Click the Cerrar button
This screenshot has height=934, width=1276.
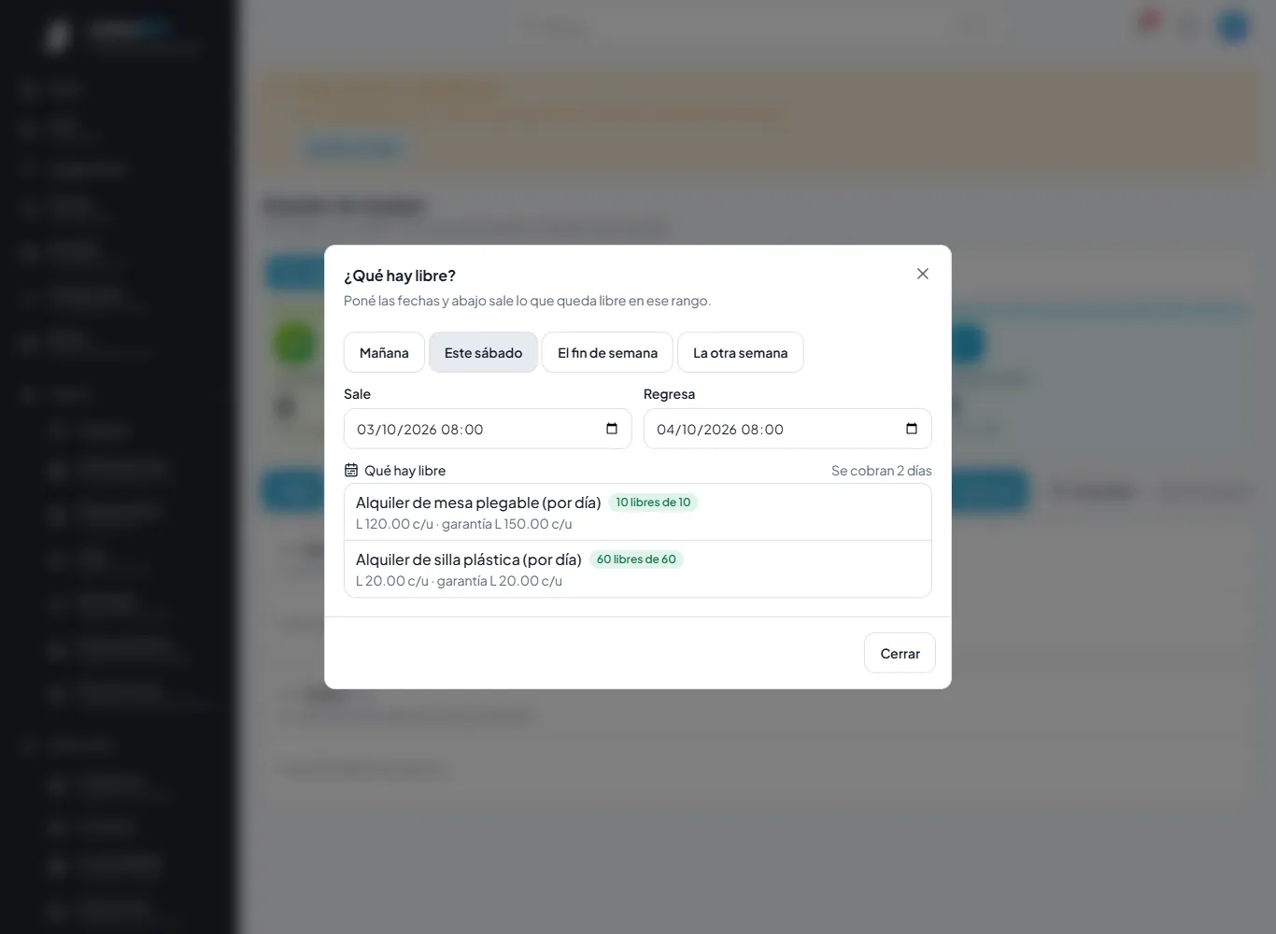900,653
